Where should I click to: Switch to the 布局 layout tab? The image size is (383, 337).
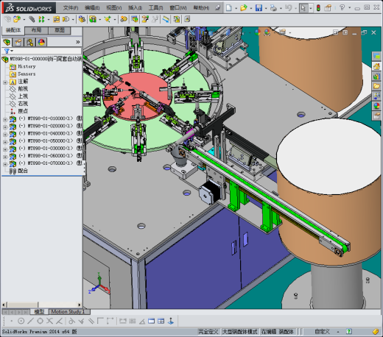36,30
